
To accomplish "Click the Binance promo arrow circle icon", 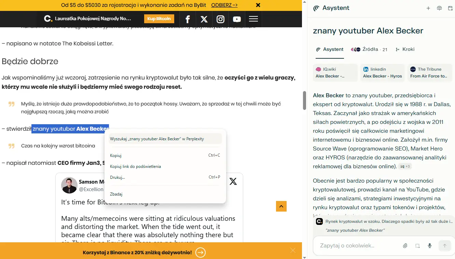I will pyautogui.click(x=201, y=253).
